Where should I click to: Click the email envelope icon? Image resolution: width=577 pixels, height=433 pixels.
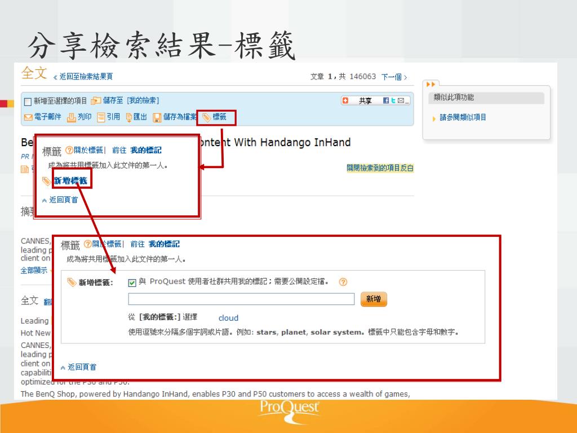(x=28, y=117)
